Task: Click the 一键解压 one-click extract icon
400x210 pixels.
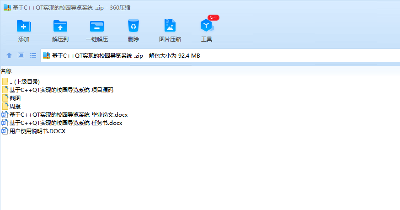Action: coord(97,26)
